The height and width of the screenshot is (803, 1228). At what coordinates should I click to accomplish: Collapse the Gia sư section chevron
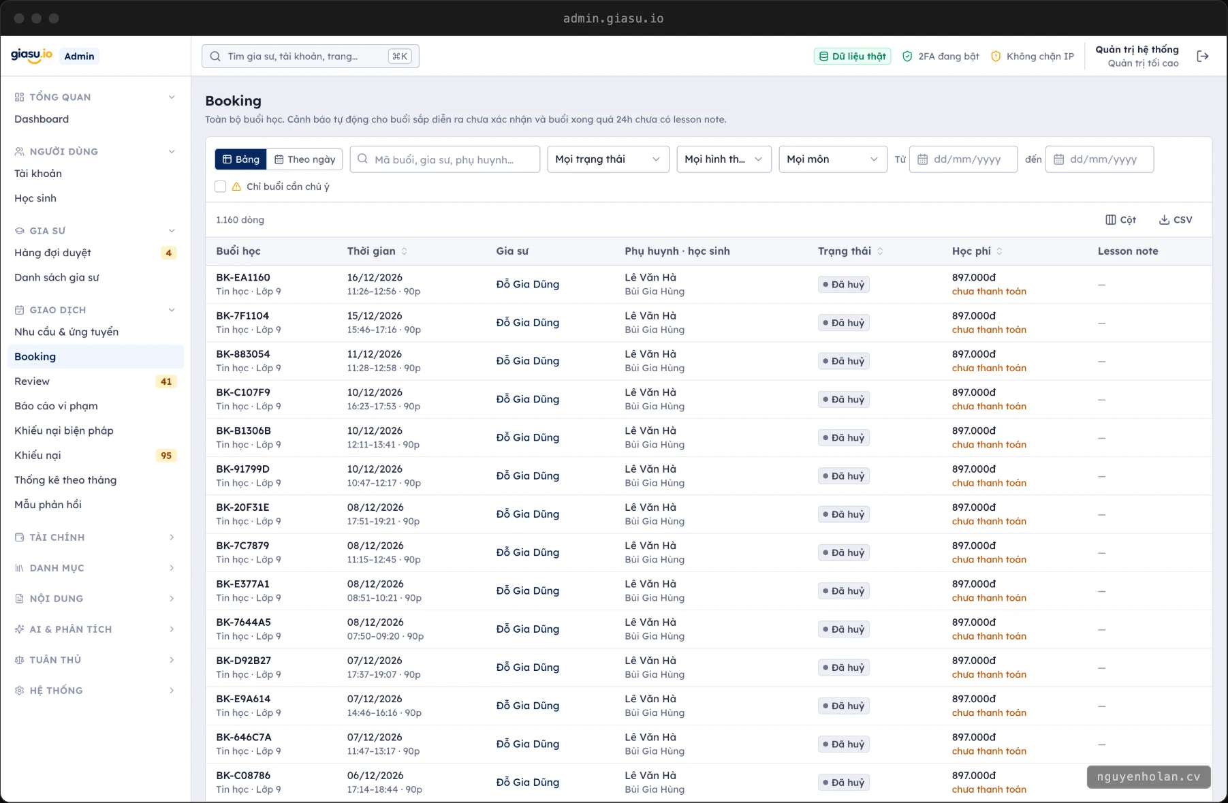point(172,231)
